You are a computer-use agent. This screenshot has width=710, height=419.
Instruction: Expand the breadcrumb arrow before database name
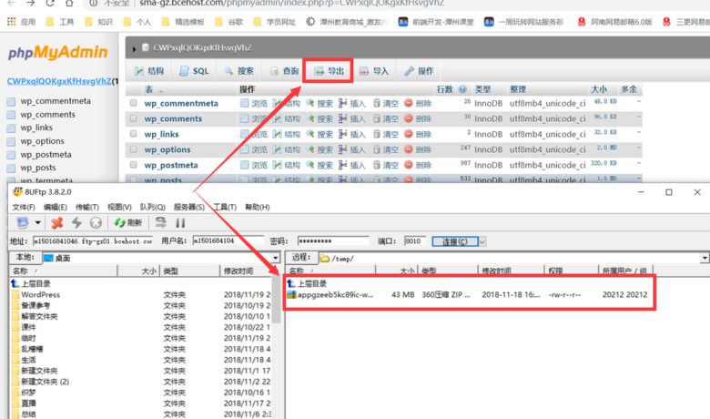(x=134, y=48)
